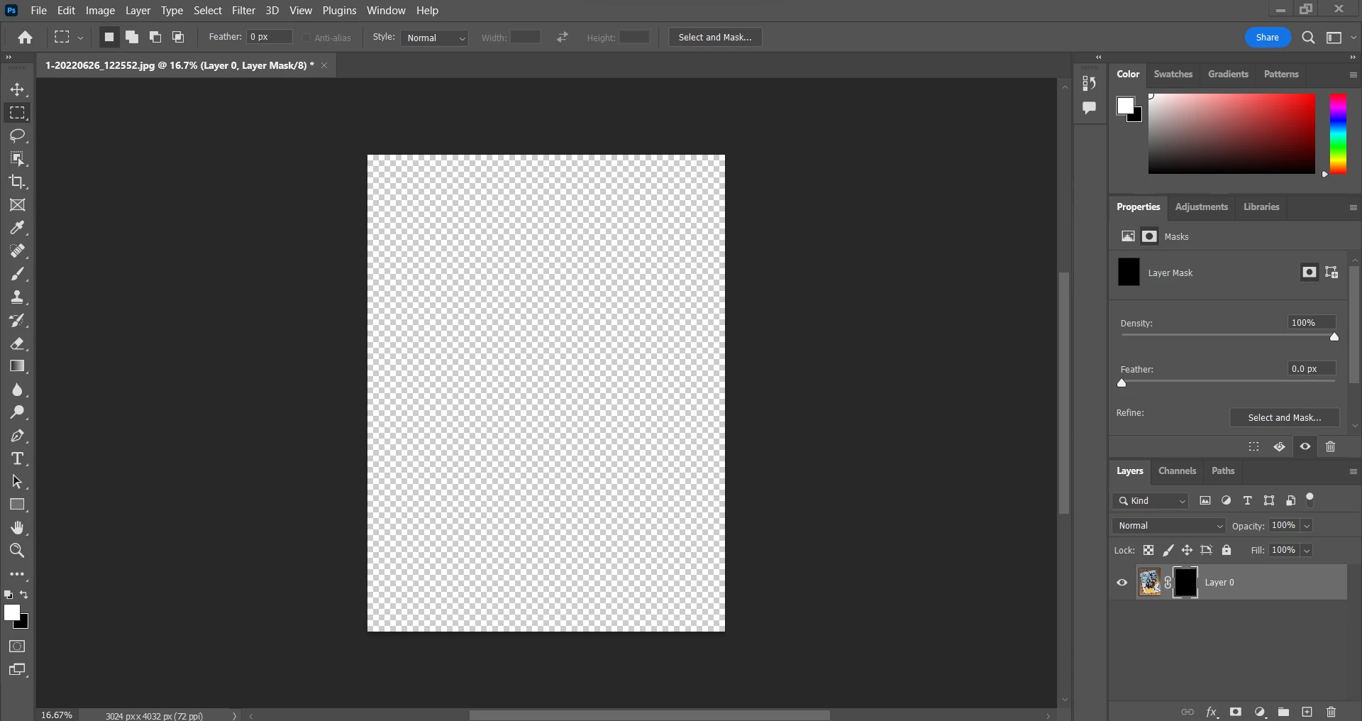Screen dimensions: 1362x721
Task: Toggle layer filtering on/off switch
Action: tap(1310, 500)
